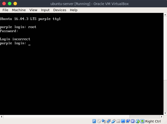Open the Help menu
The height and width of the screenshot is (124, 167).
point(74,10)
